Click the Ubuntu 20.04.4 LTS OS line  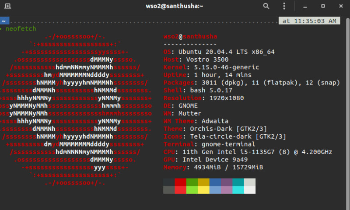coord(219,52)
